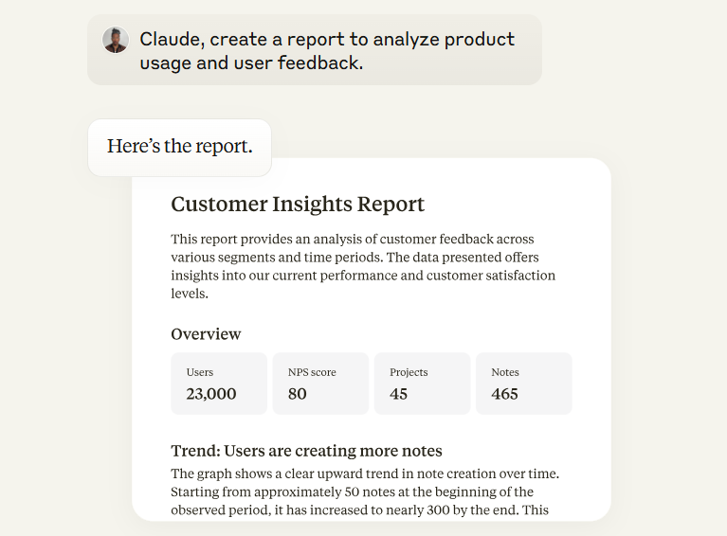Select the "Trend: Users are creating more notes" heading

click(306, 451)
